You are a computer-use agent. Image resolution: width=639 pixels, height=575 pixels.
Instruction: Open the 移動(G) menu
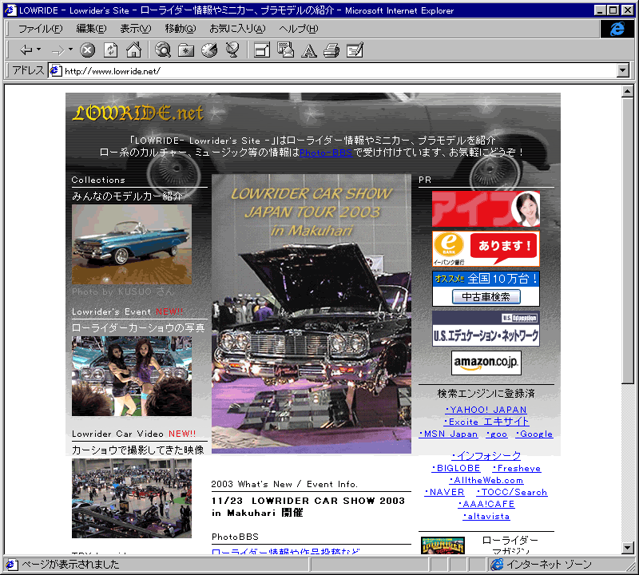[x=181, y=29]
